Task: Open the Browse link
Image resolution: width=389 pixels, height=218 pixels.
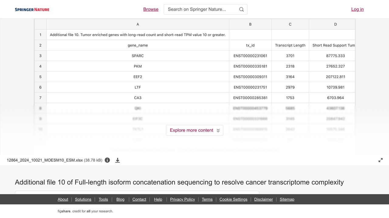Action: point(151,9)
